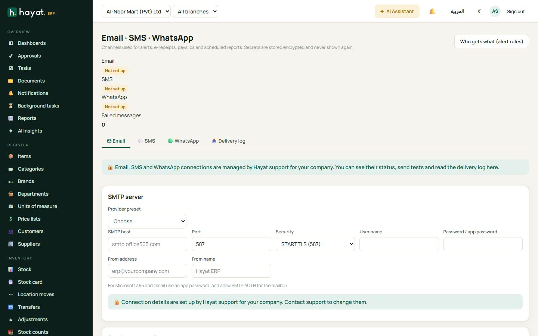This screenshot has height=336, width=538.
Task: Click the Departments basket icon
Action: 11,194
